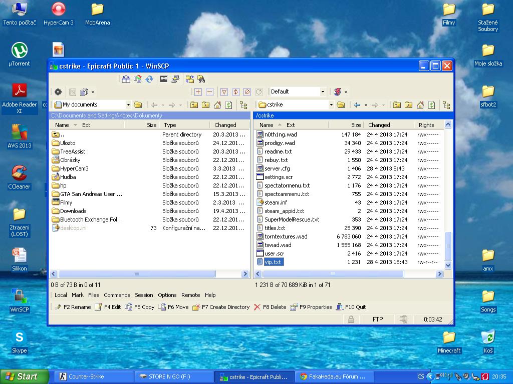
Task: Open the Session menu
Action: (x=144, y=295)
